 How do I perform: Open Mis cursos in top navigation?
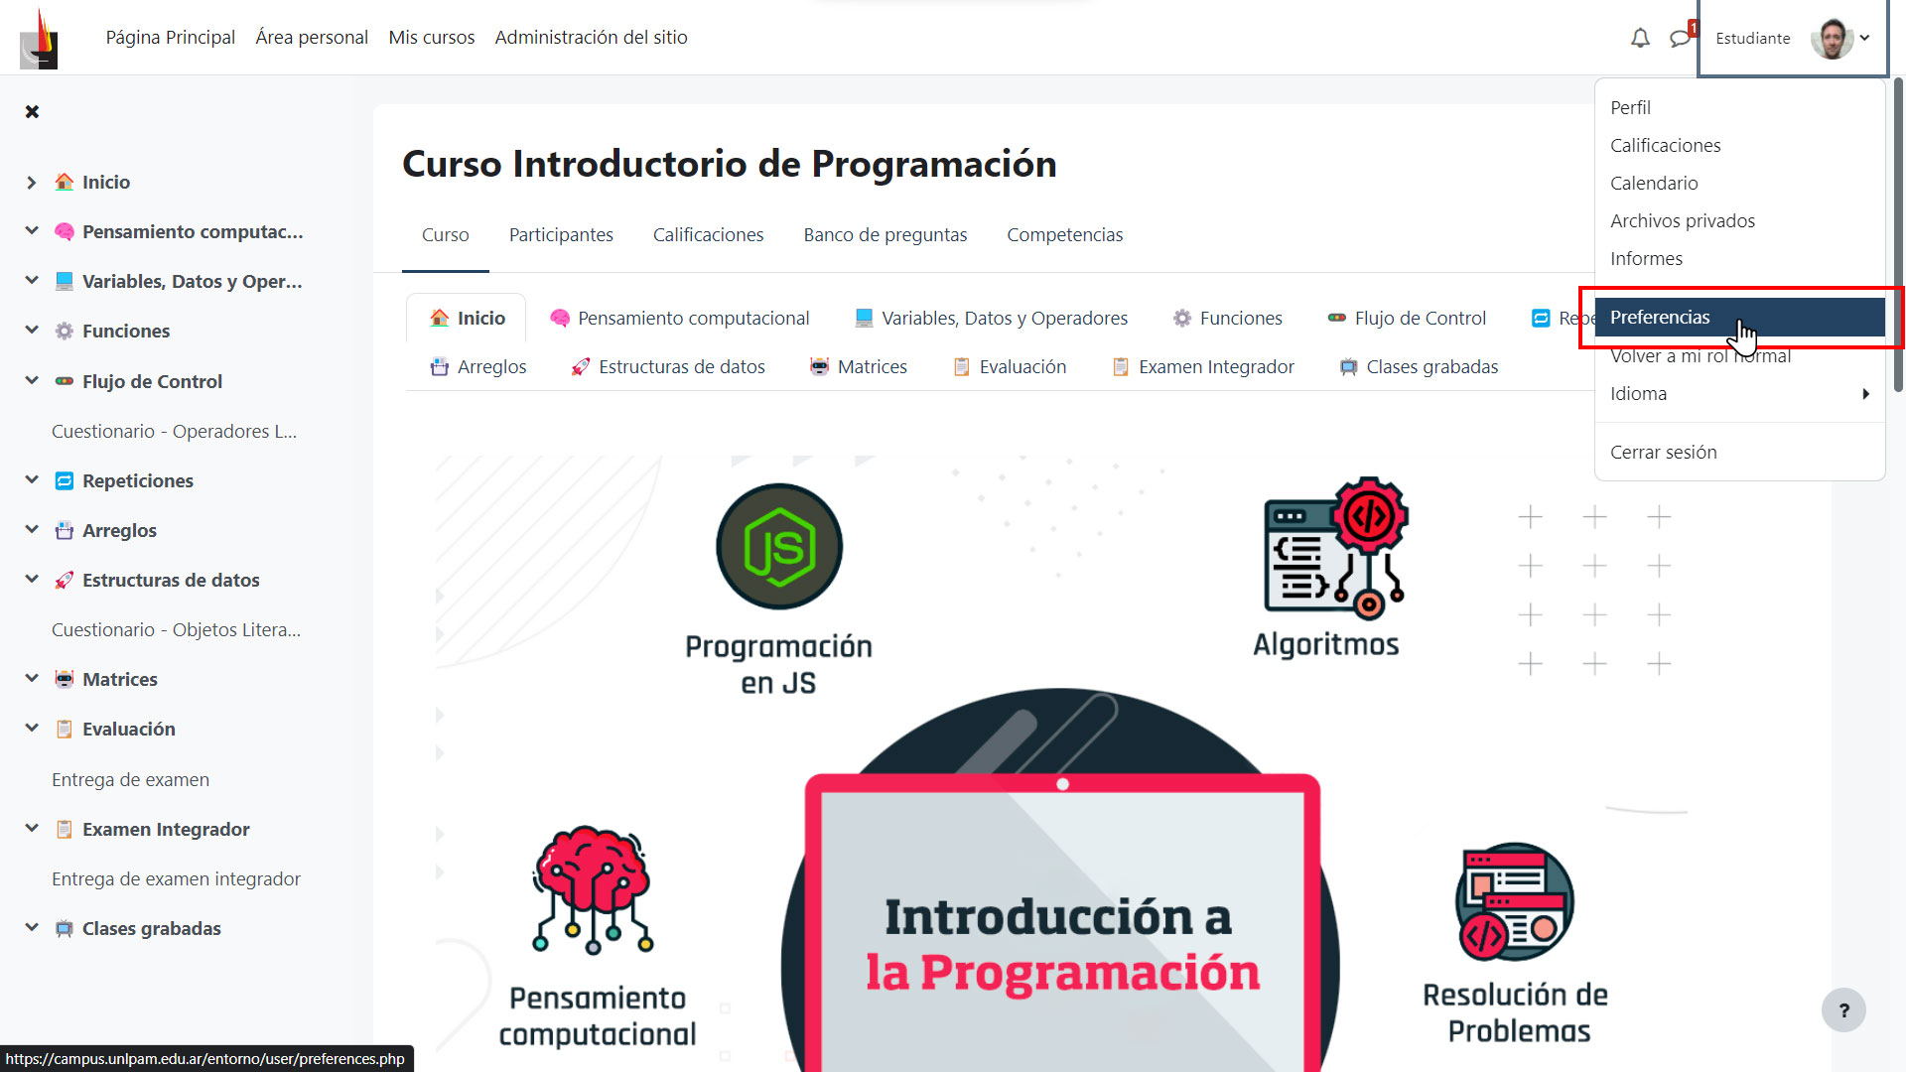click(x=431, y=38)
